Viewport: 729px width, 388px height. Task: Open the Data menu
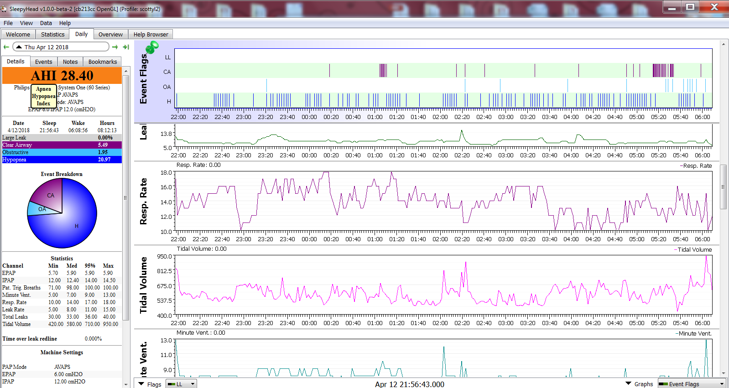coord(46,23)
